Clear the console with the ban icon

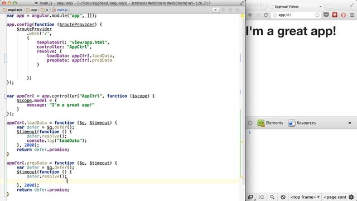click(x=283, y=197)
